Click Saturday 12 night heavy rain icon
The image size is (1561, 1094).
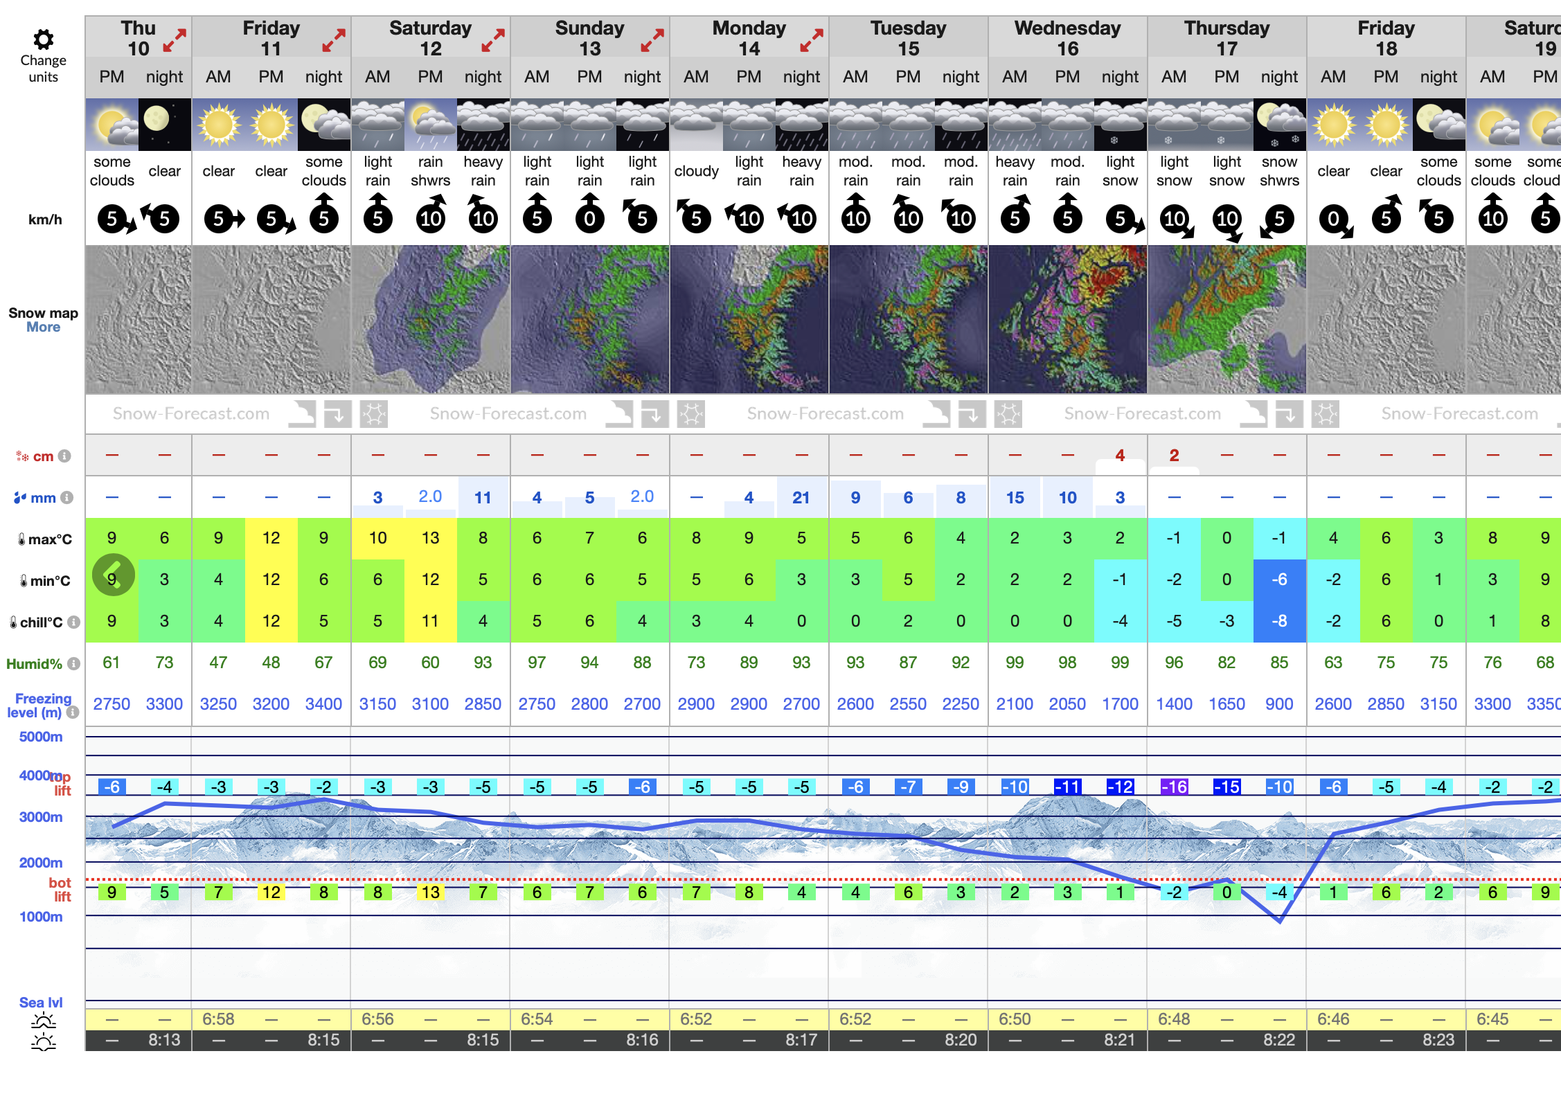click(x=483, y=125)
